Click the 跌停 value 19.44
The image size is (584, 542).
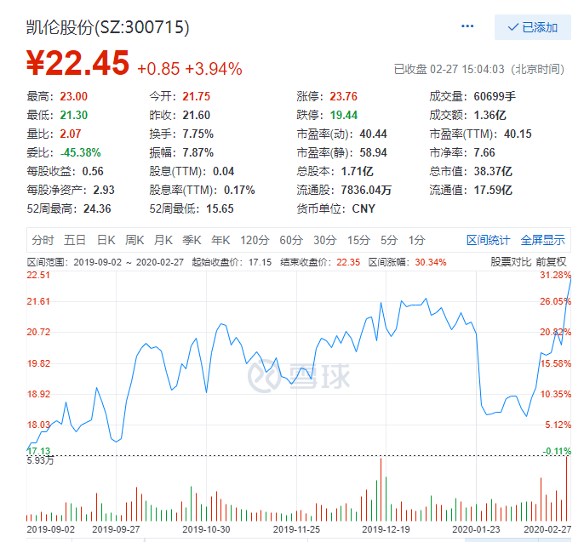pyautogui.click(x=343, y=115)
